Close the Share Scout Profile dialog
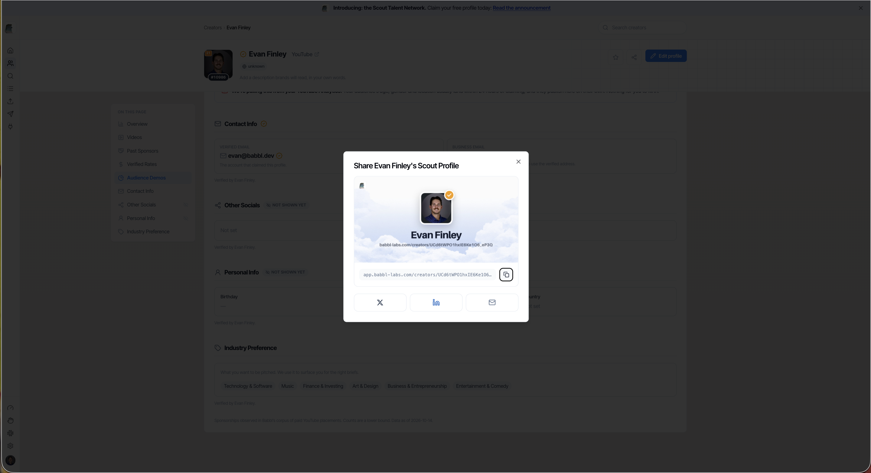Screen dimensions: 871x473 [x=518, y=161]
